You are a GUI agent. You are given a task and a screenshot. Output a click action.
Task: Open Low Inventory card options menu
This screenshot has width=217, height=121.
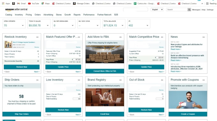[79, 80]
